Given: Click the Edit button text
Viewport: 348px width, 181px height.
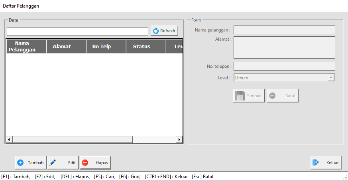Looking at the screenshot, I should pyautogui.click(x=72, y=163).
